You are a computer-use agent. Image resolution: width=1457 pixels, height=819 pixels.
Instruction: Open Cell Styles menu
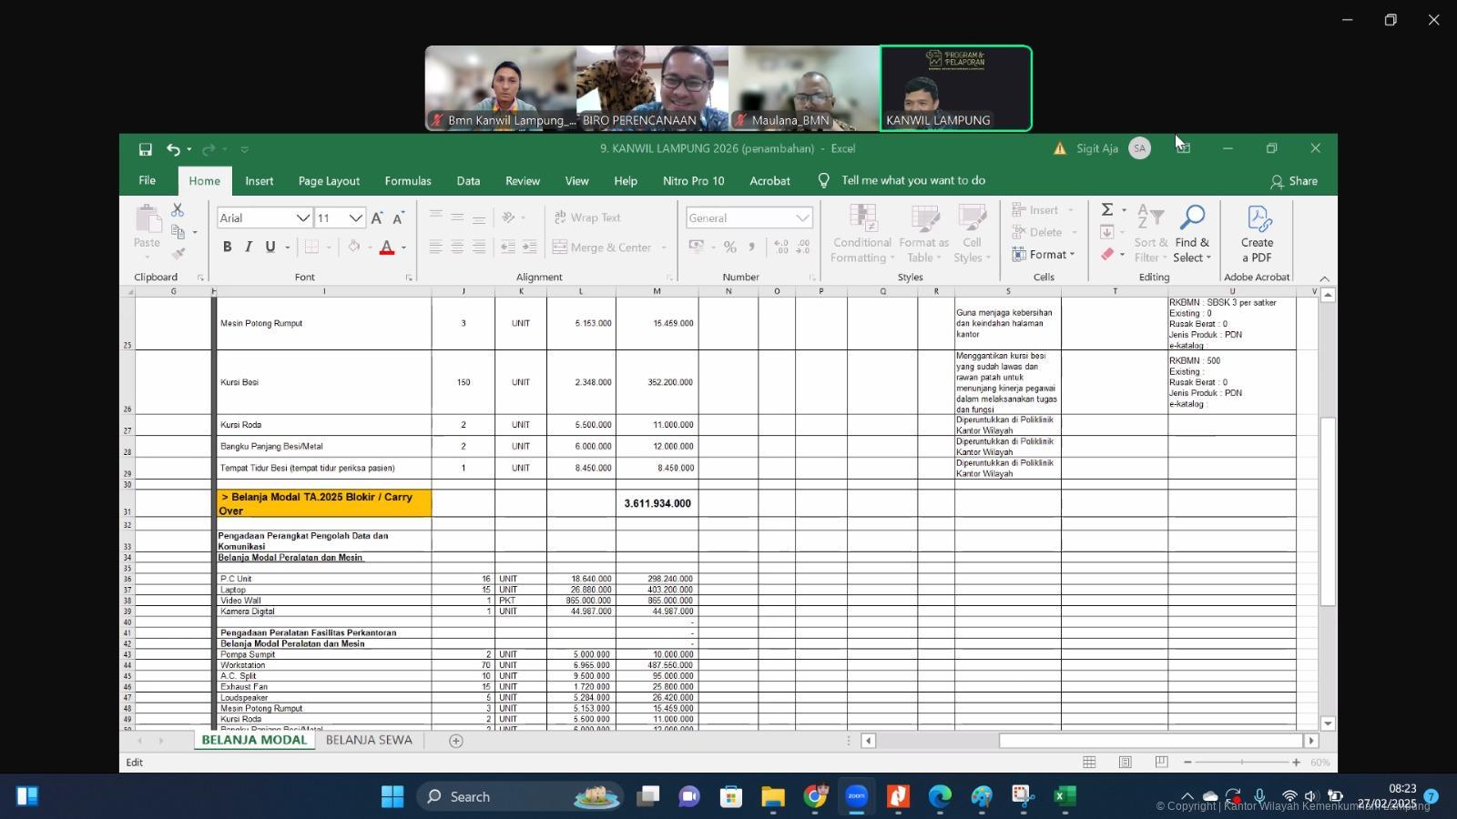(x=972, y=234)
